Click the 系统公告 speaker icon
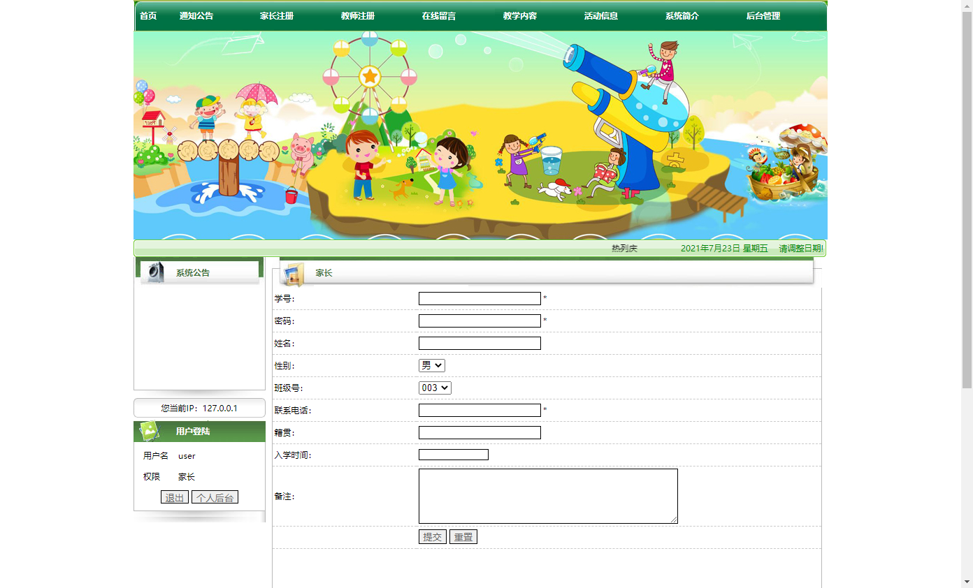 (155, 271)
